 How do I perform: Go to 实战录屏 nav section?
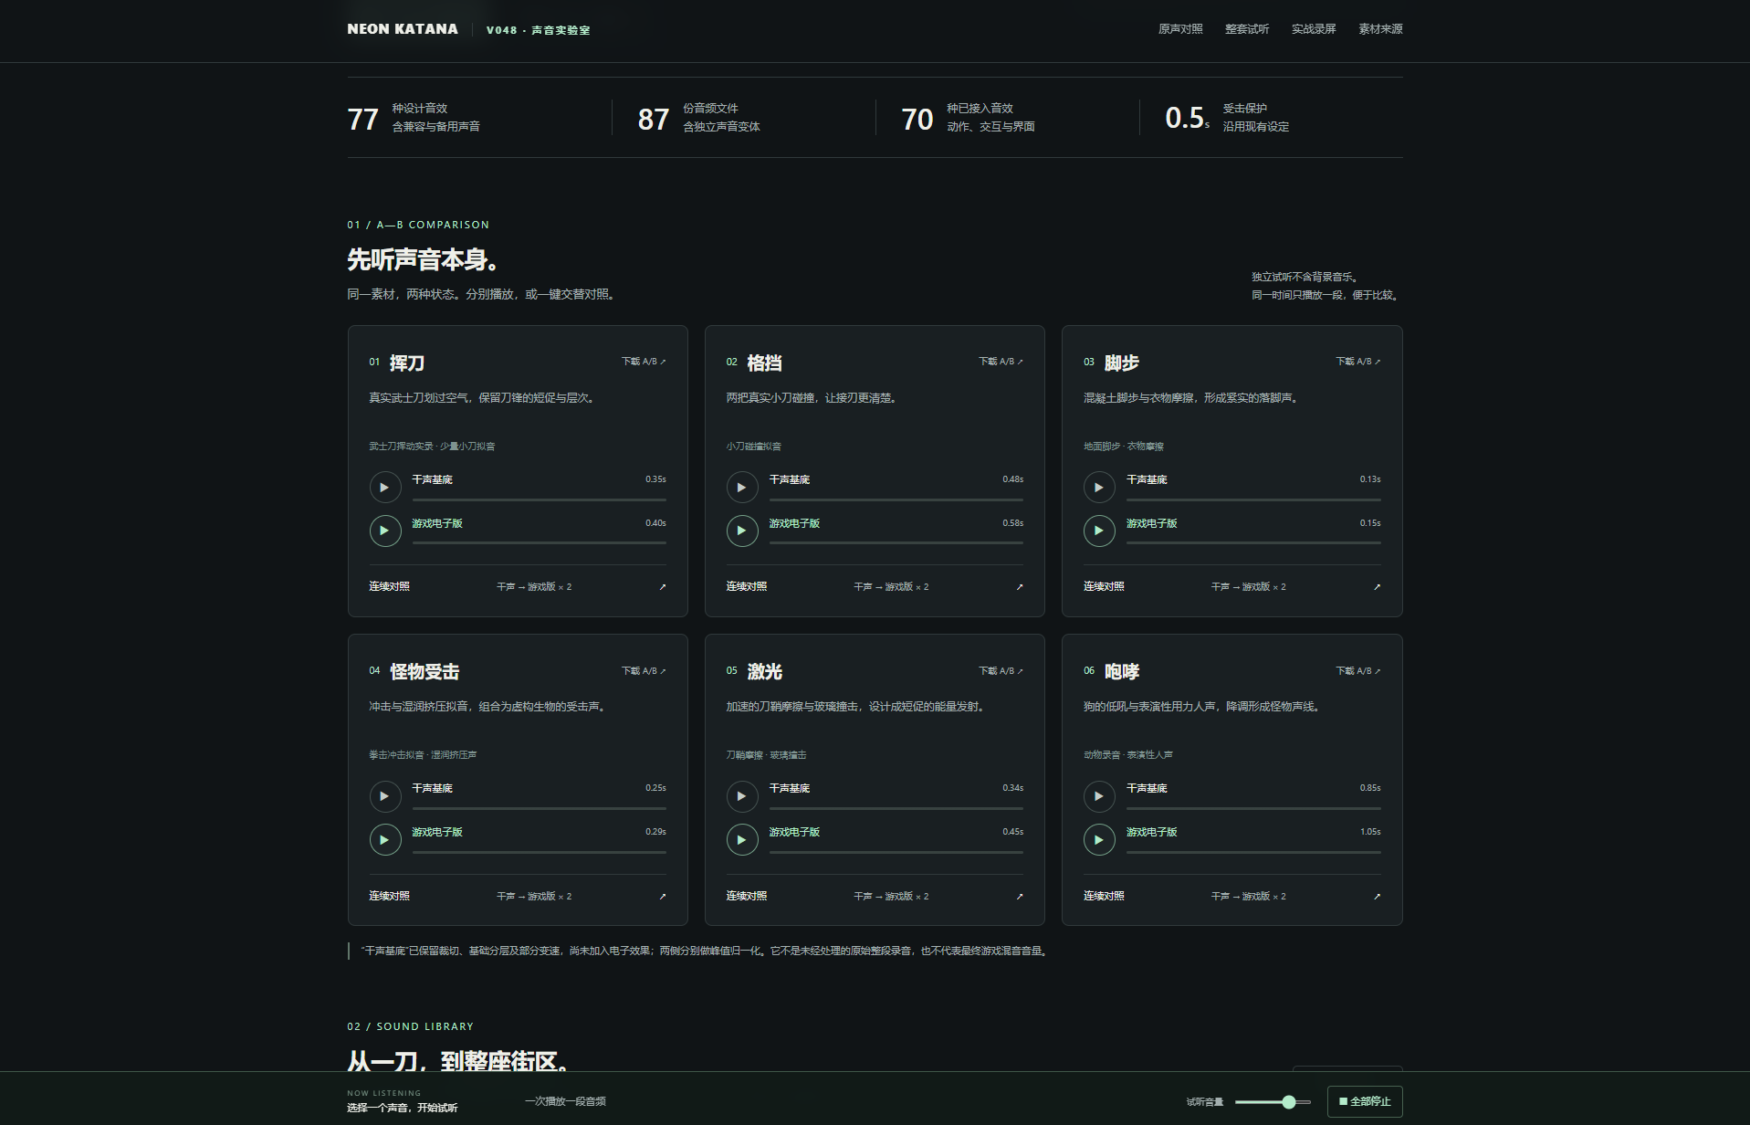click(1314, 29)
